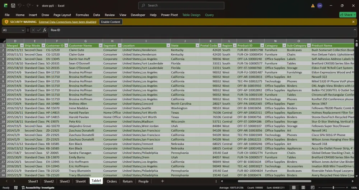The image size is (359, 190).
Task: Click the security warning shield icon
Action: pos(6,22)
